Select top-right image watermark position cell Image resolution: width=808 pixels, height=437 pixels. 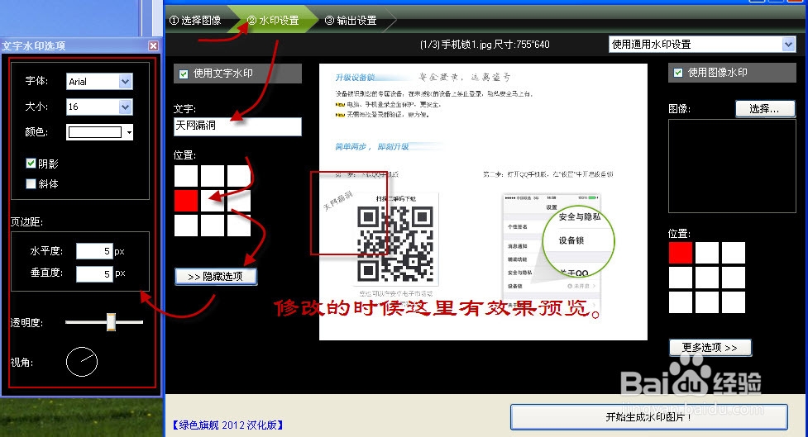(734, 253)
